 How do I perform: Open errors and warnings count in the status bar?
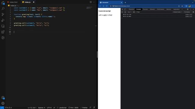tap(8, 108)
